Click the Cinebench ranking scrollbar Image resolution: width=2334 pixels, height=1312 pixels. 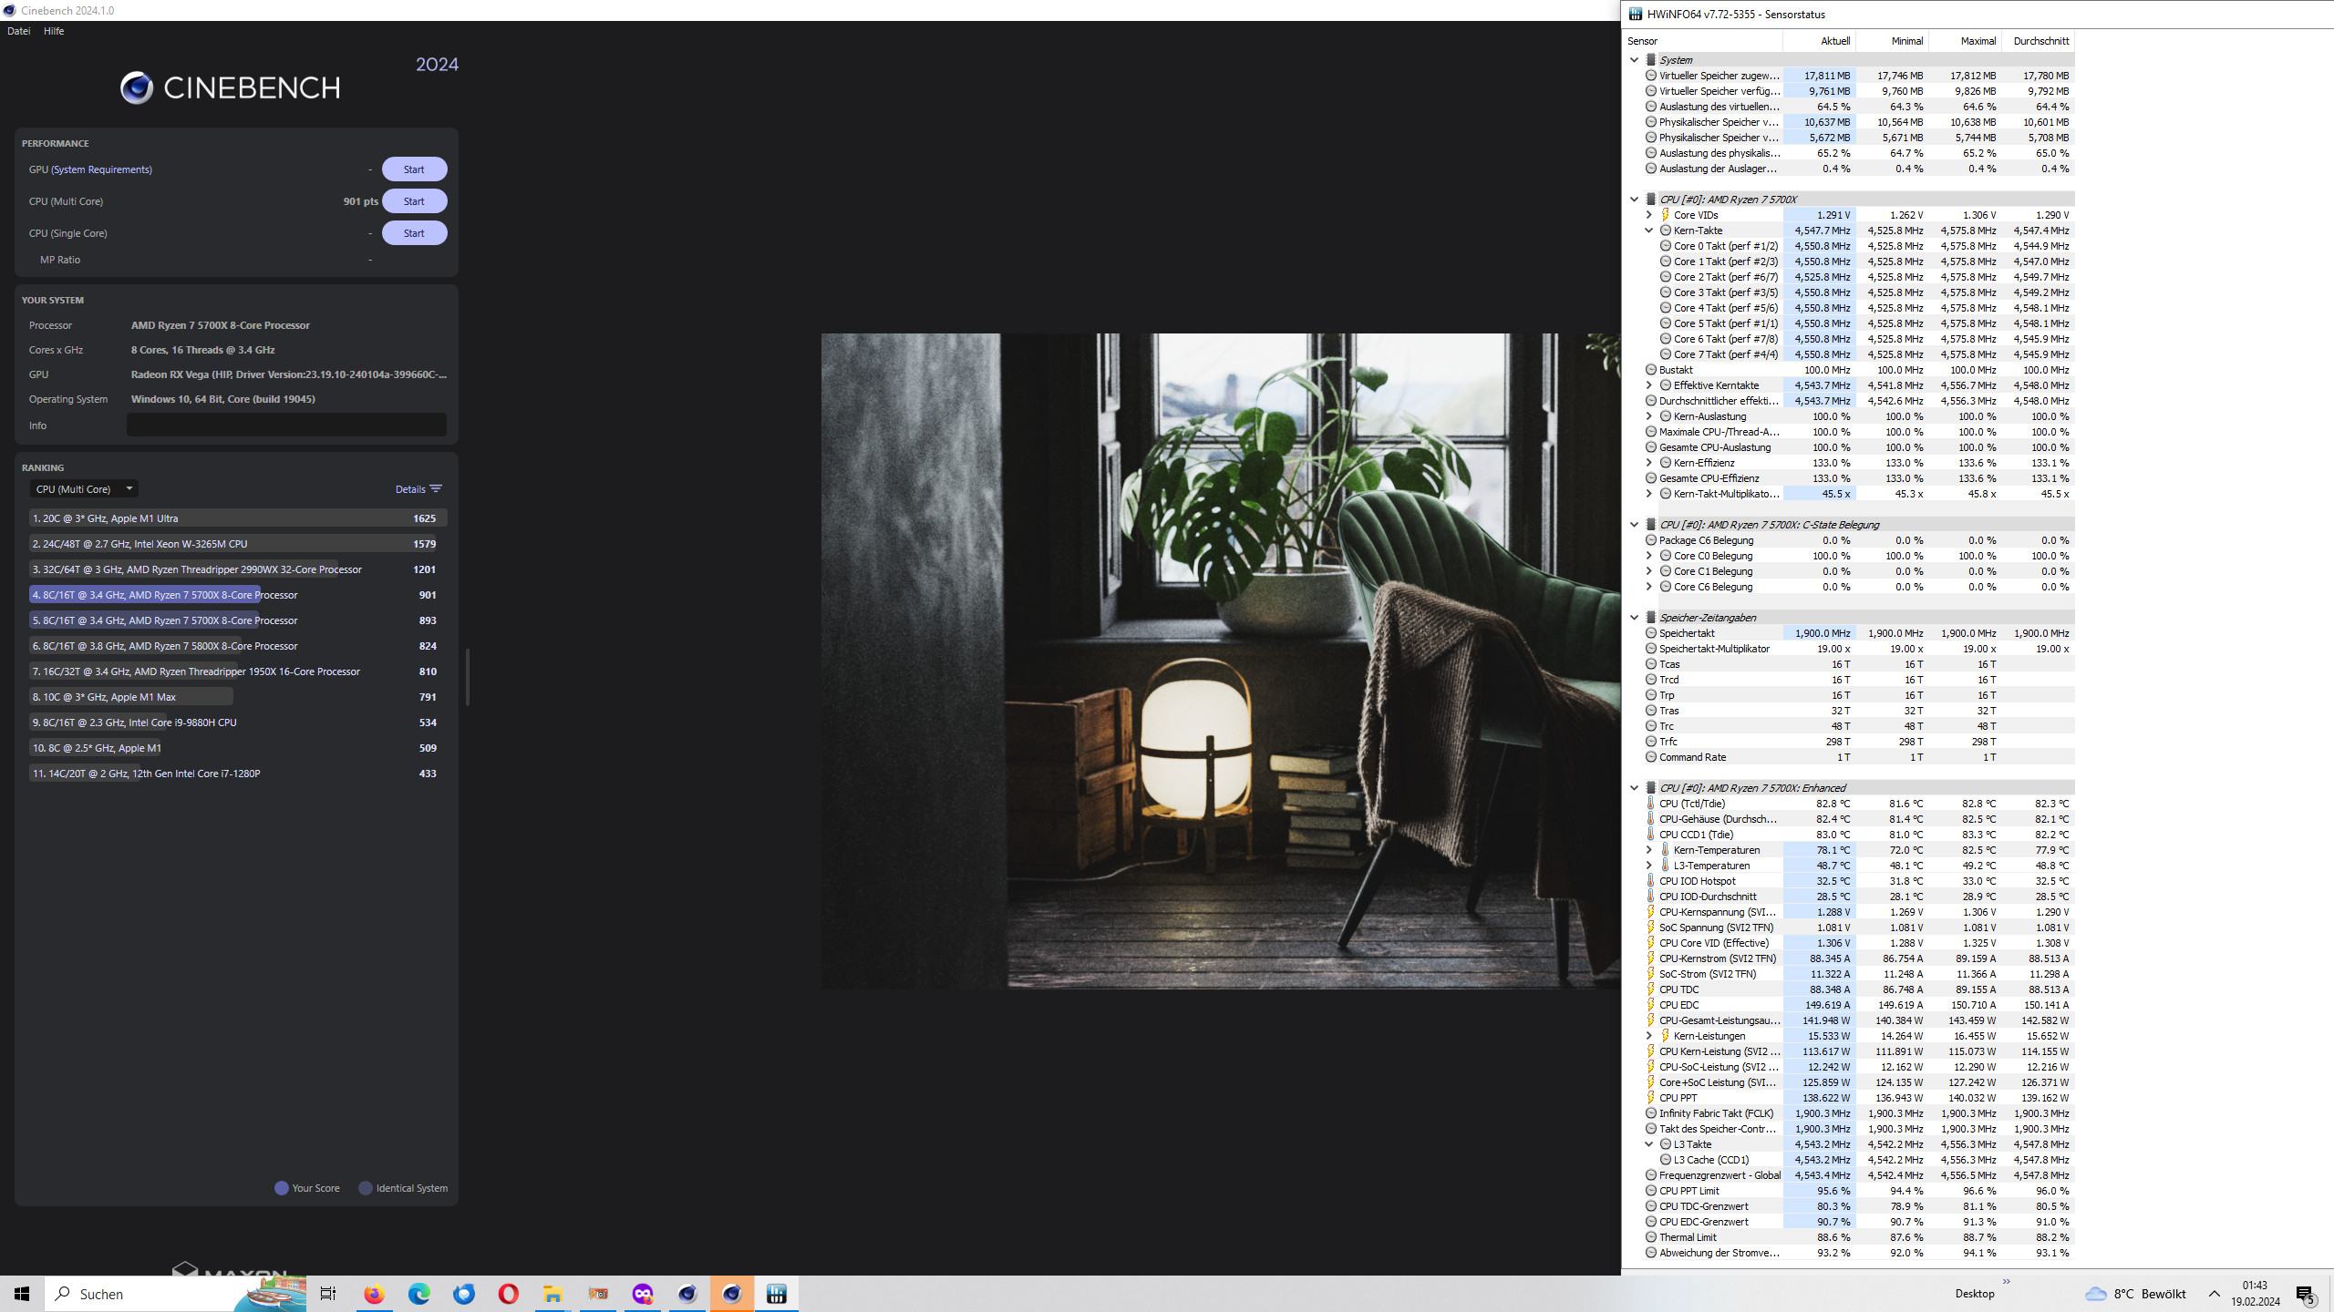[467, 677]
